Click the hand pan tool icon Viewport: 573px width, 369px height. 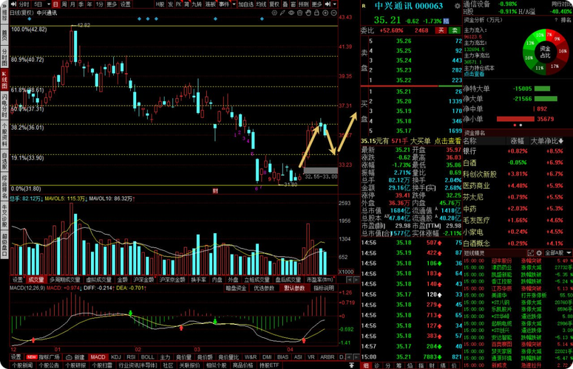(308, 13)
